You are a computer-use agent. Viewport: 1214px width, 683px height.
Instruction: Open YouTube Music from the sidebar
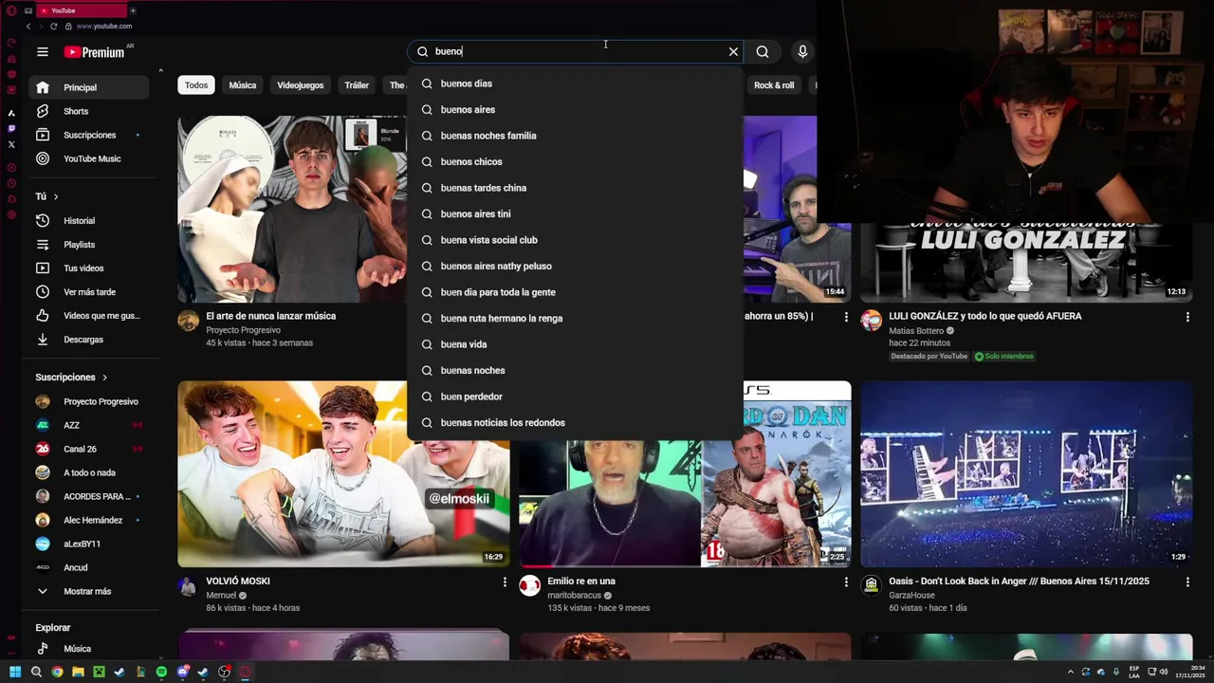[x=89, y=158]
